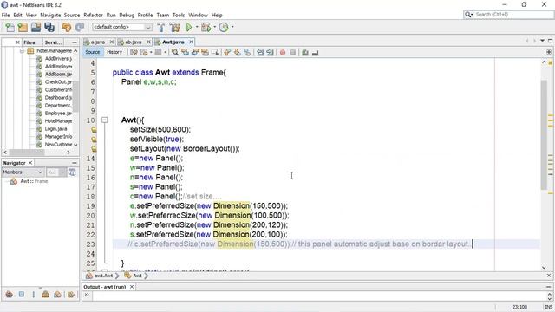Open the Members dropdown in Navigator
Viewport: 555px width, 312px height.
point(23,172)
